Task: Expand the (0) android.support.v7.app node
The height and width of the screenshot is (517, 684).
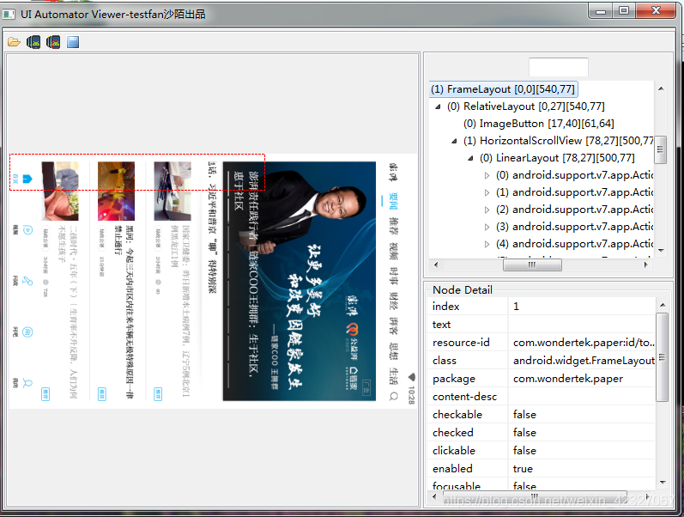Action: pyautogui.click(x=487, y=175)
